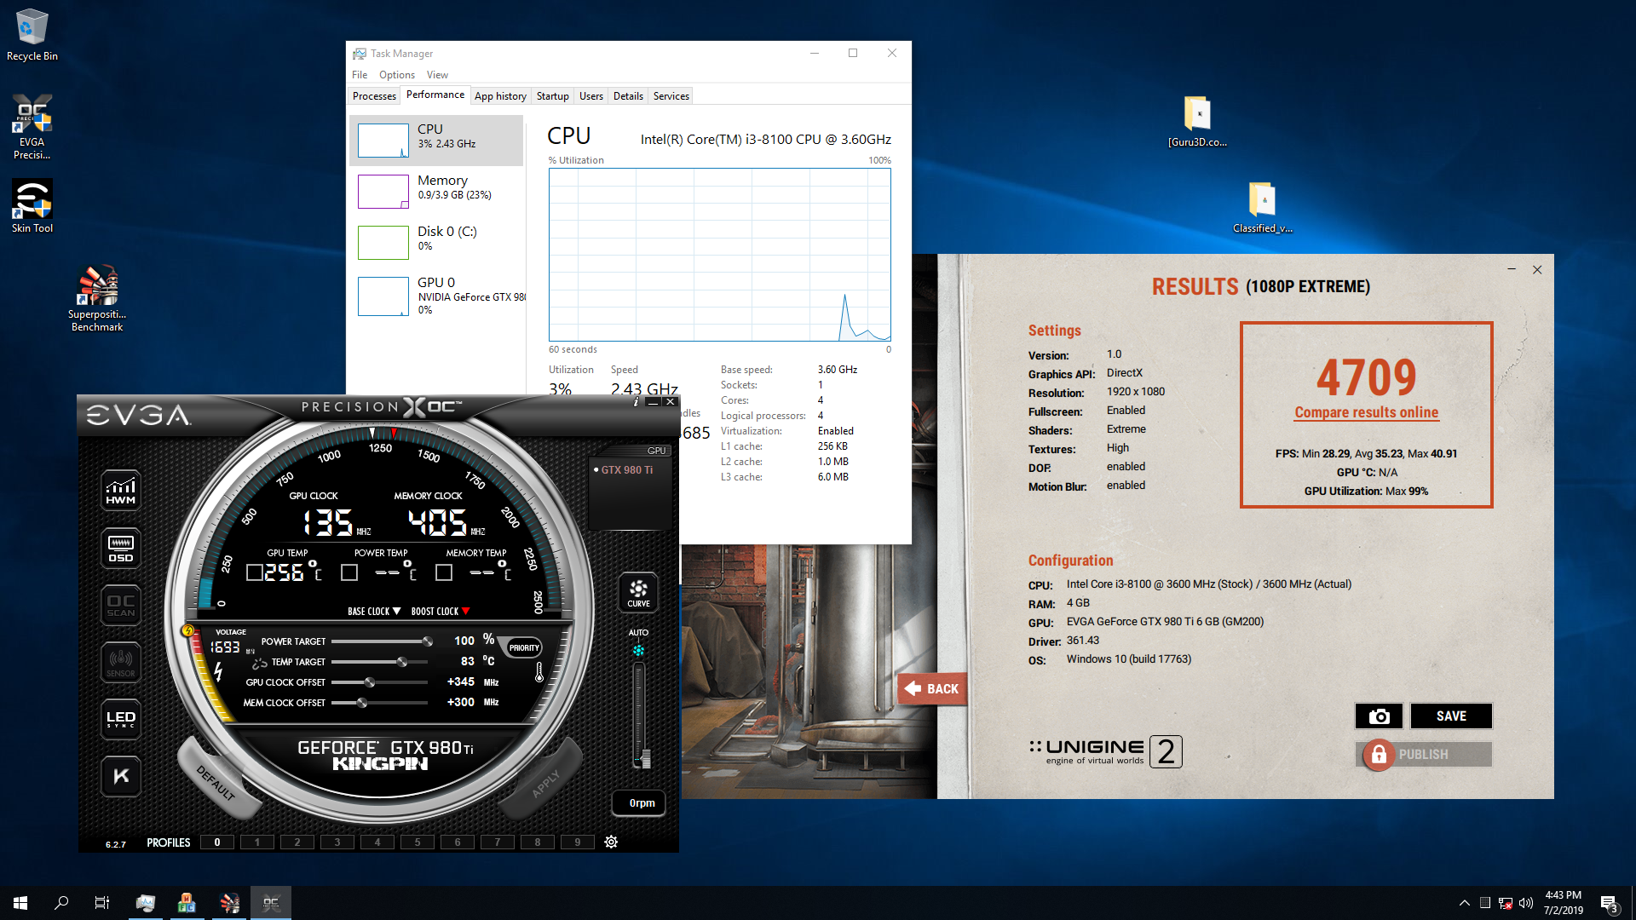Show hidden system tray icons
Viewport: 1636px width, 920px height.
(1464, 903)
